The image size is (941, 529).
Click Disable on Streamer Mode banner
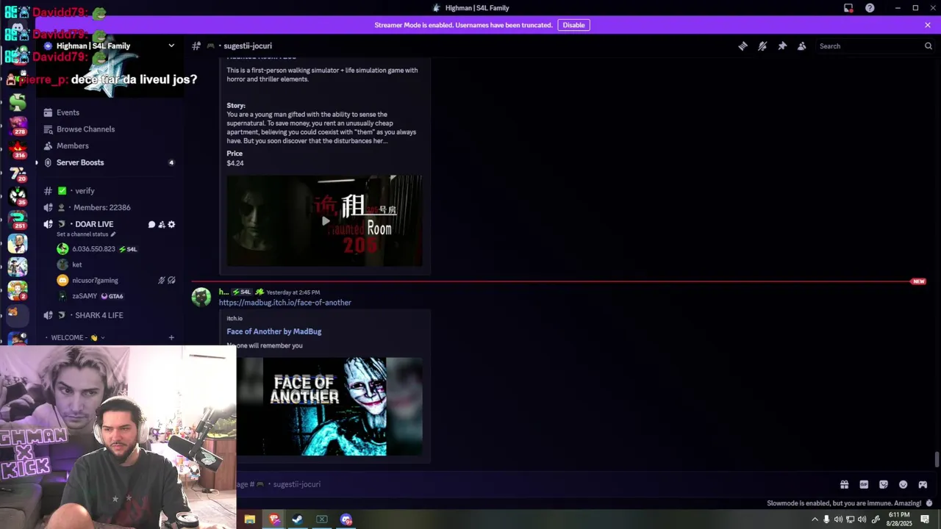573,25
